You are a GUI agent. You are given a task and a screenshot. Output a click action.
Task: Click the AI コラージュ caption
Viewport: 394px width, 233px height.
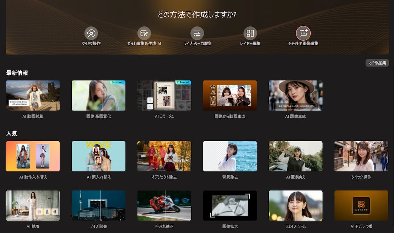[164, 116]
